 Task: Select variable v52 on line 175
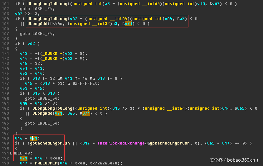[23, 74]
